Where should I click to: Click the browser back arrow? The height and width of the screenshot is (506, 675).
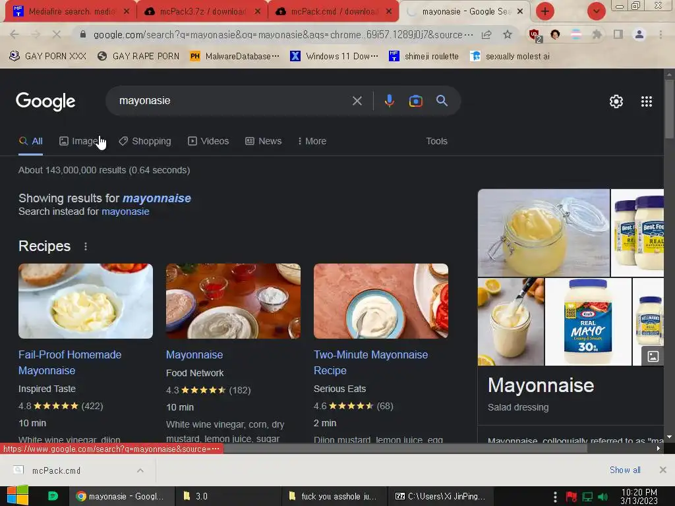pos(15,34)
